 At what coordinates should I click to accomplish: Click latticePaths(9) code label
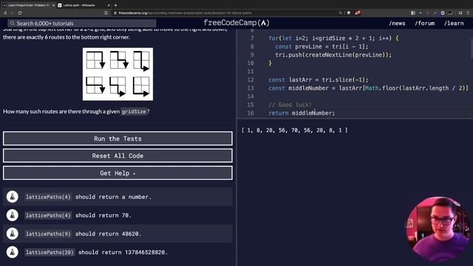48,233
